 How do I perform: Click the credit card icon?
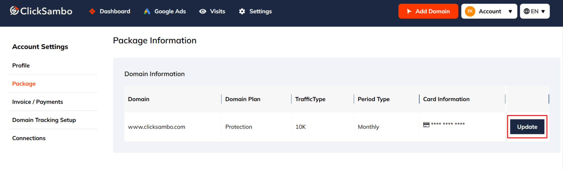(426, 124)
